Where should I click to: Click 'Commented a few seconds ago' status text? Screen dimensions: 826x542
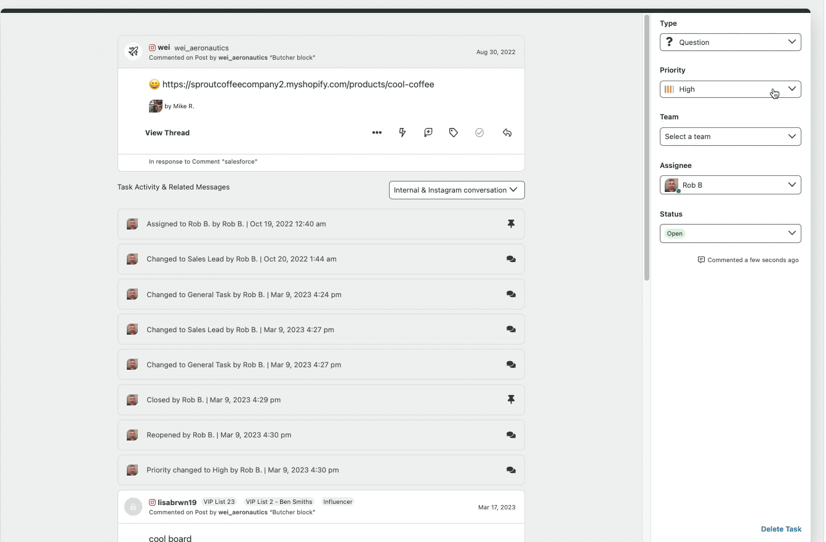tap(753, 260)
